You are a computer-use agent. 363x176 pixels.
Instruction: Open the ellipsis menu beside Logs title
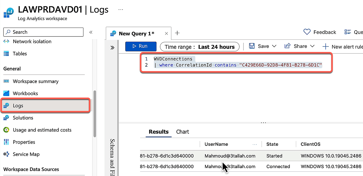[121, 10]
